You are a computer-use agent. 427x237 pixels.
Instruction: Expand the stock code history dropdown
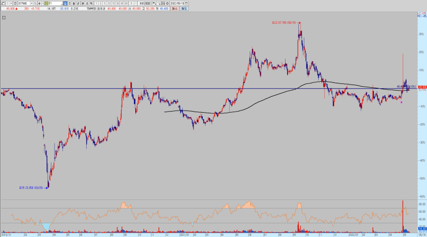point(31,3)
